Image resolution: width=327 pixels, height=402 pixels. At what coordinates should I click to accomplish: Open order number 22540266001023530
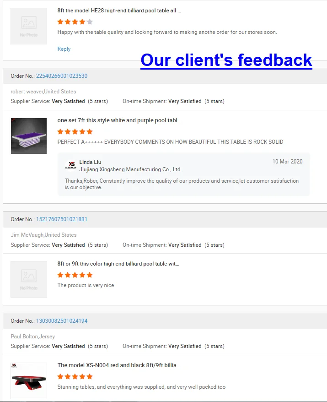coord(62,76)
